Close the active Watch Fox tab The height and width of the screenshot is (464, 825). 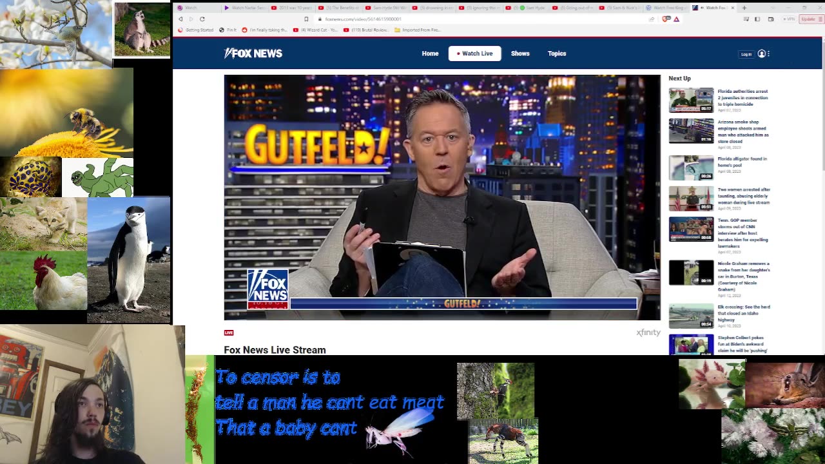[x=732, y=8]
